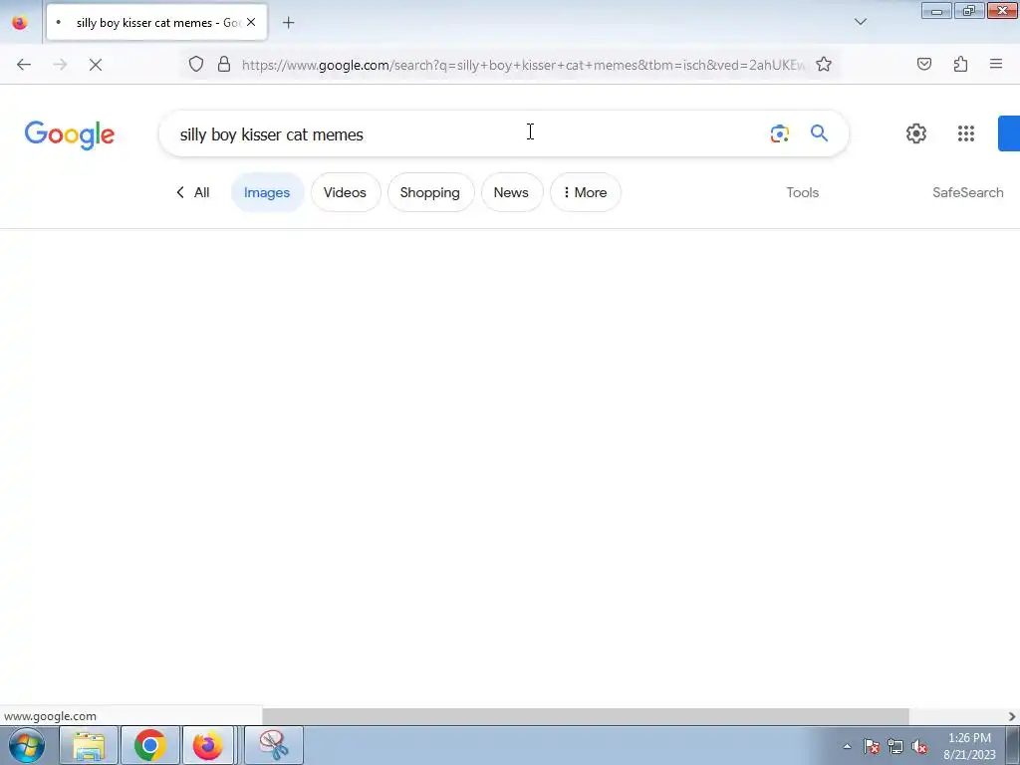Expand the More search categories
Screen dimensions: 1020x765
586,192
